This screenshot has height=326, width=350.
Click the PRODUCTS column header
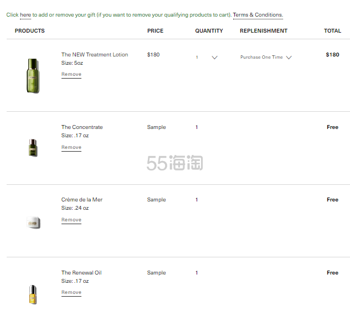[30, 31]
